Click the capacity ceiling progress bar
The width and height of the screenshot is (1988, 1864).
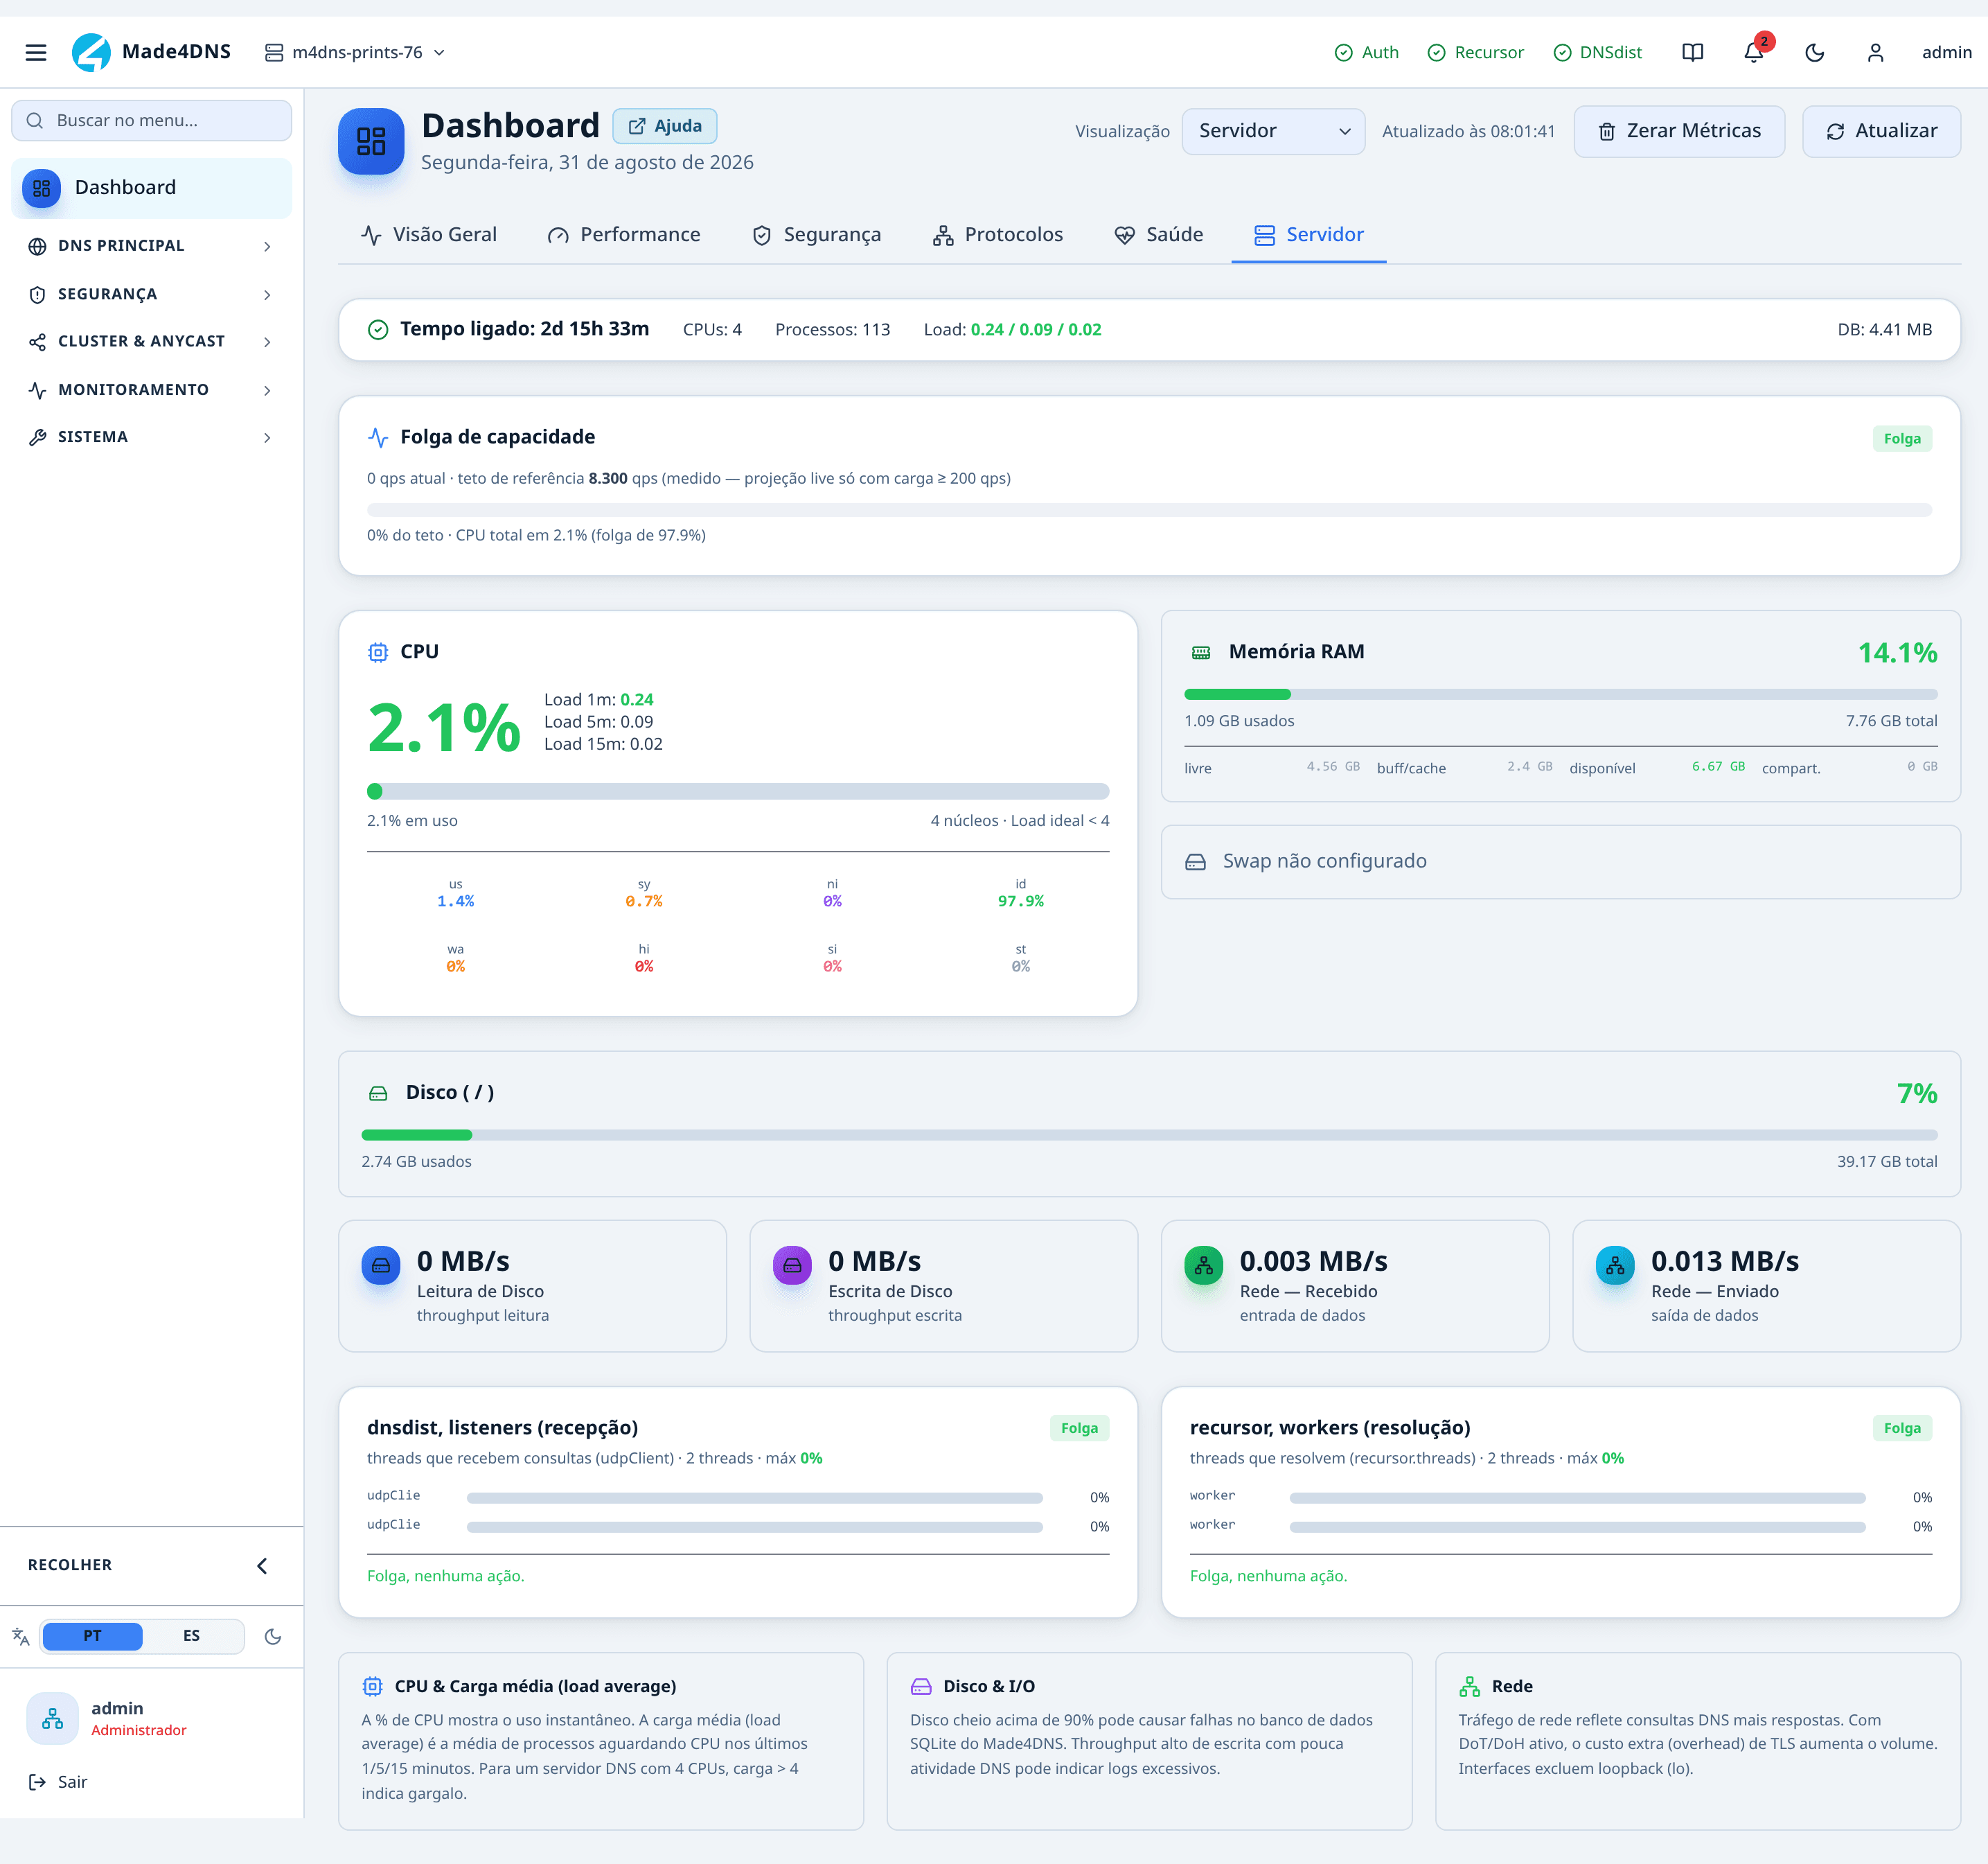[1149, 510]
